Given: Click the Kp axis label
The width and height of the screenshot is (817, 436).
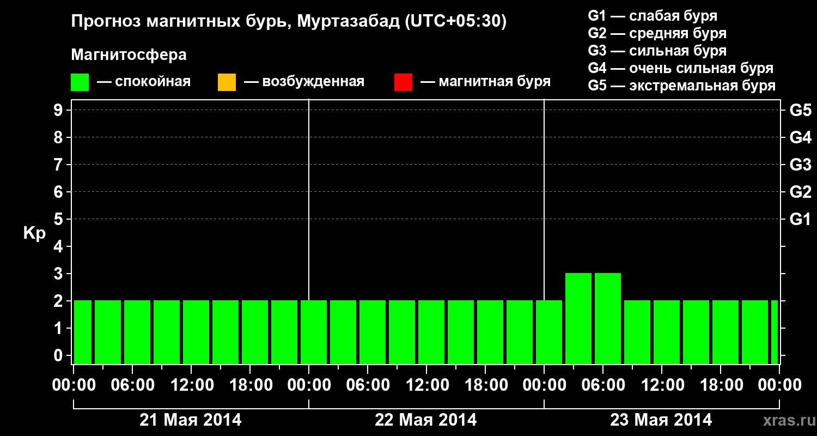Looking at the screenshot, I should (35, 233).
